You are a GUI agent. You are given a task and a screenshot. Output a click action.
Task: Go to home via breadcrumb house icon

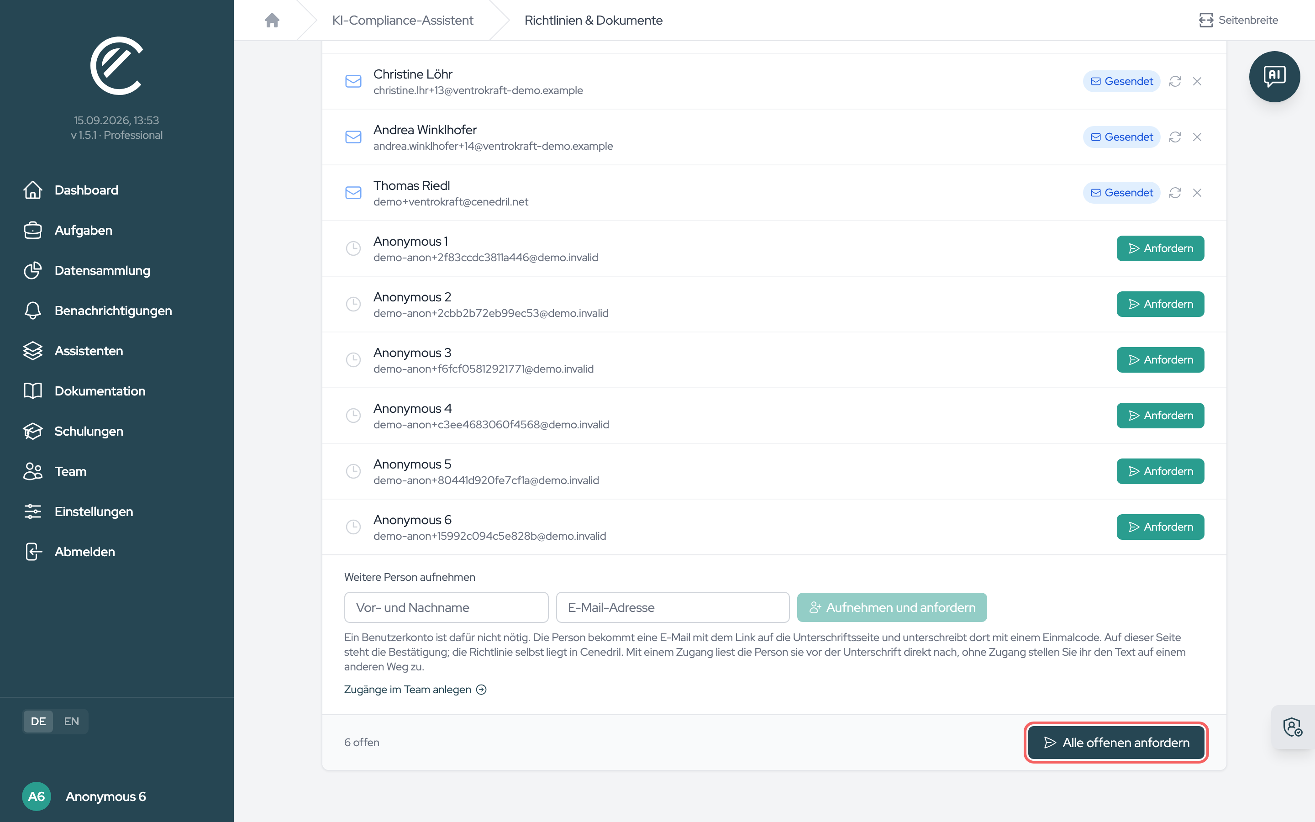(272, 20)
